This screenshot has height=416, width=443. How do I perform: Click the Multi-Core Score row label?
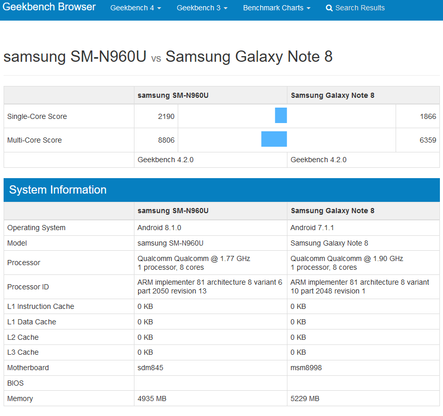point(35,140)
